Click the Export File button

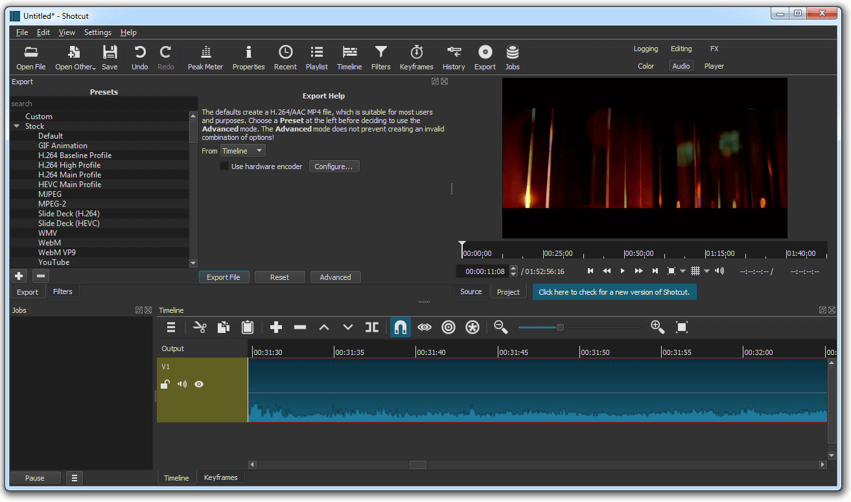coord(223,277)
